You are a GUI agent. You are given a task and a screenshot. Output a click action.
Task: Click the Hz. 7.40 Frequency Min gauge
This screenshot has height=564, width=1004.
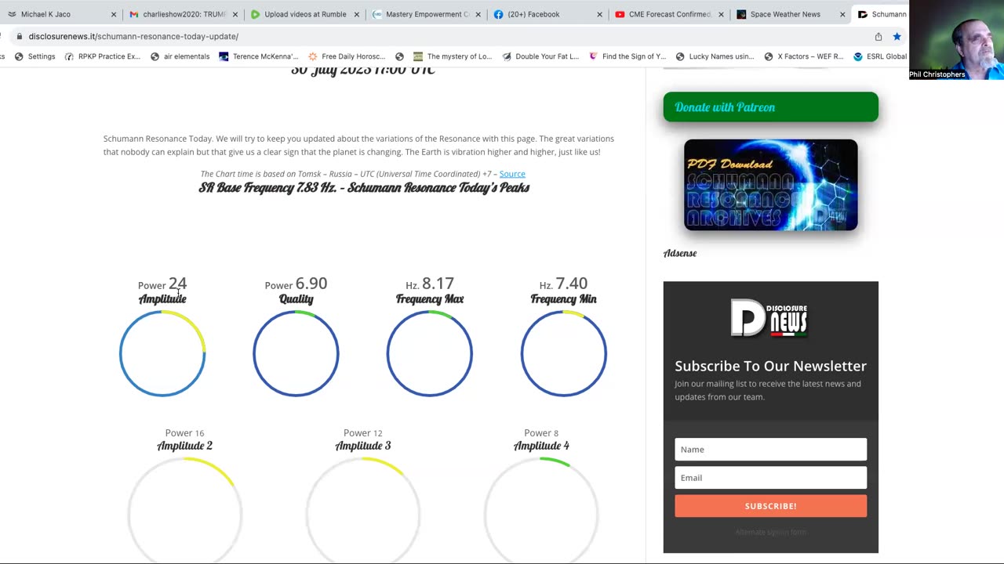[x=563, y=353]
